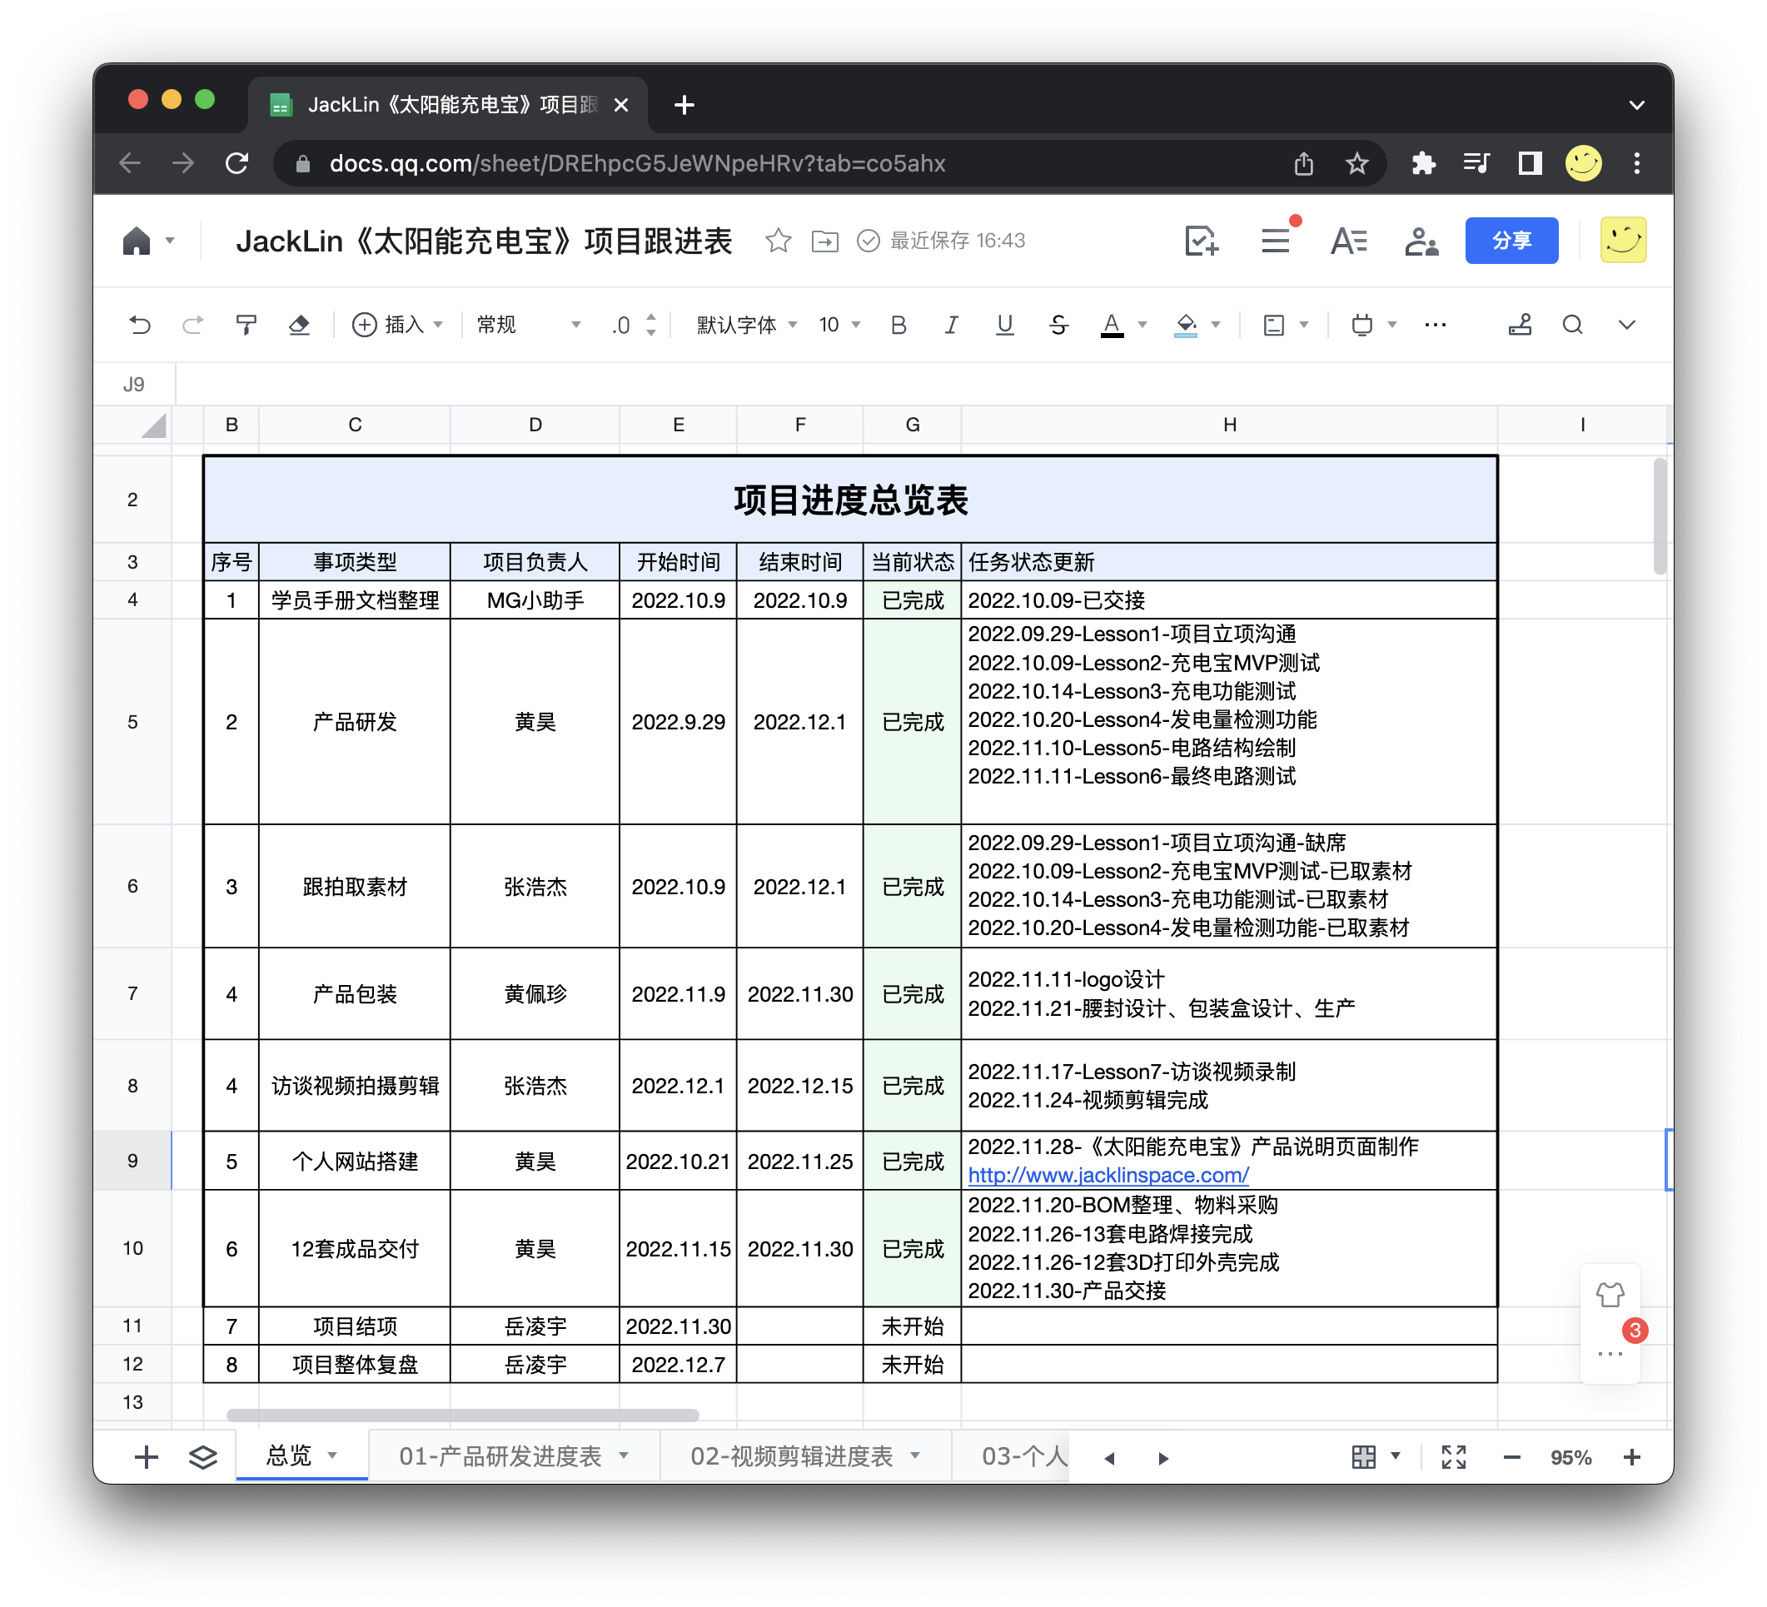Screen dimensions: 1767x1607
Task: Toggle underline formatting
Action: click(1004, 325)
